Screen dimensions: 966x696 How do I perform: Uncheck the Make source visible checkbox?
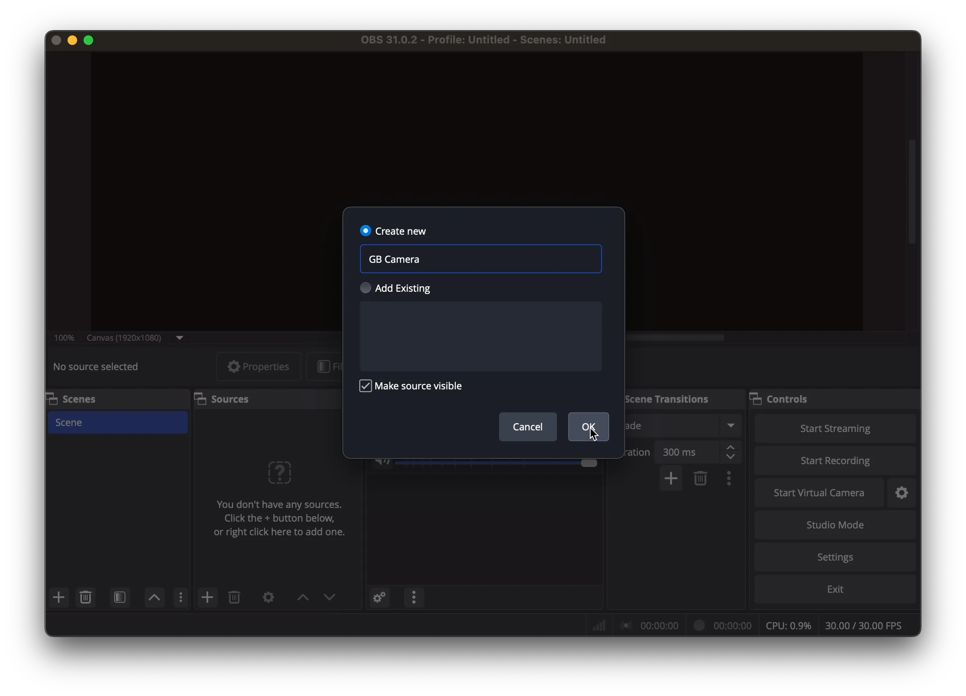click(365, 385)
